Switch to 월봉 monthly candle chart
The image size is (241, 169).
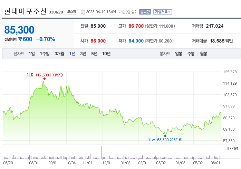[x=203, y=54]
